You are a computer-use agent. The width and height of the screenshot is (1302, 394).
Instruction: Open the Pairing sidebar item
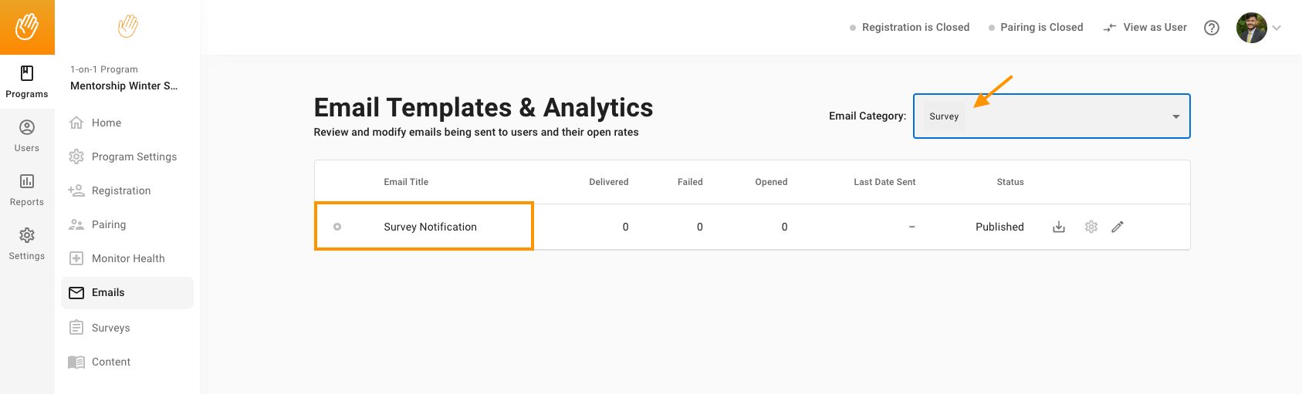pos(108,224)
